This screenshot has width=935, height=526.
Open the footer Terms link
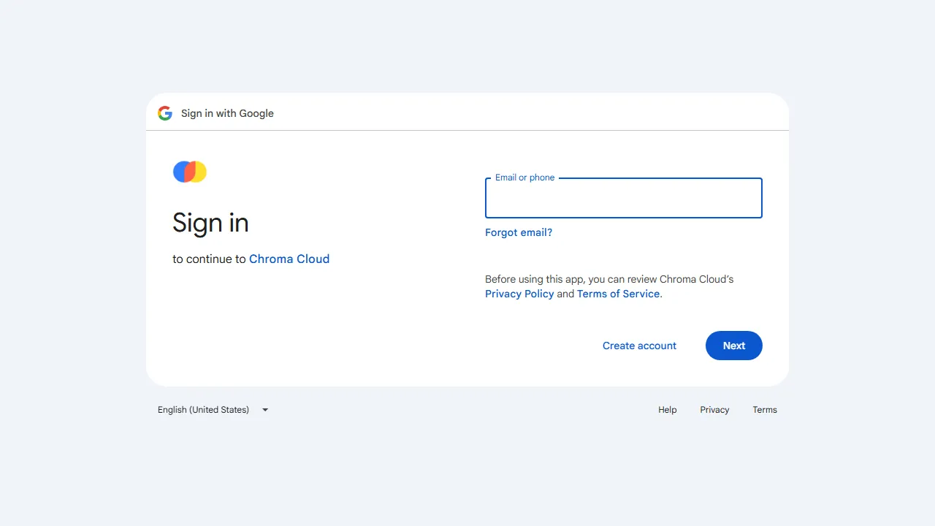point(765,410)
